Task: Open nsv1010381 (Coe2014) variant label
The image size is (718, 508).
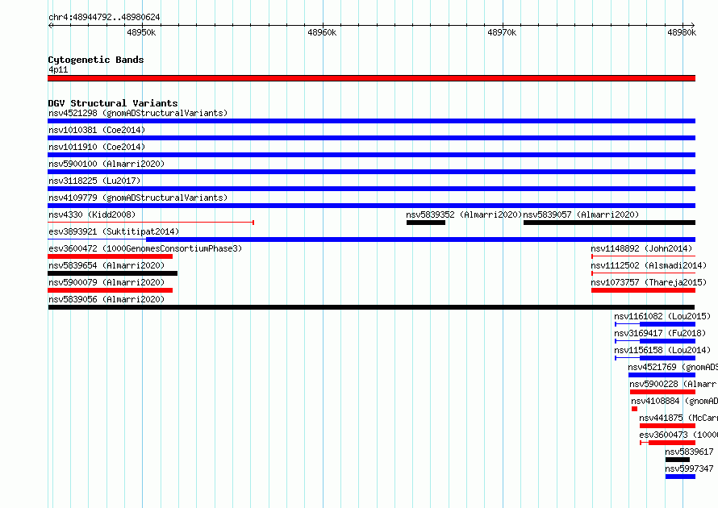Action: 97,130
